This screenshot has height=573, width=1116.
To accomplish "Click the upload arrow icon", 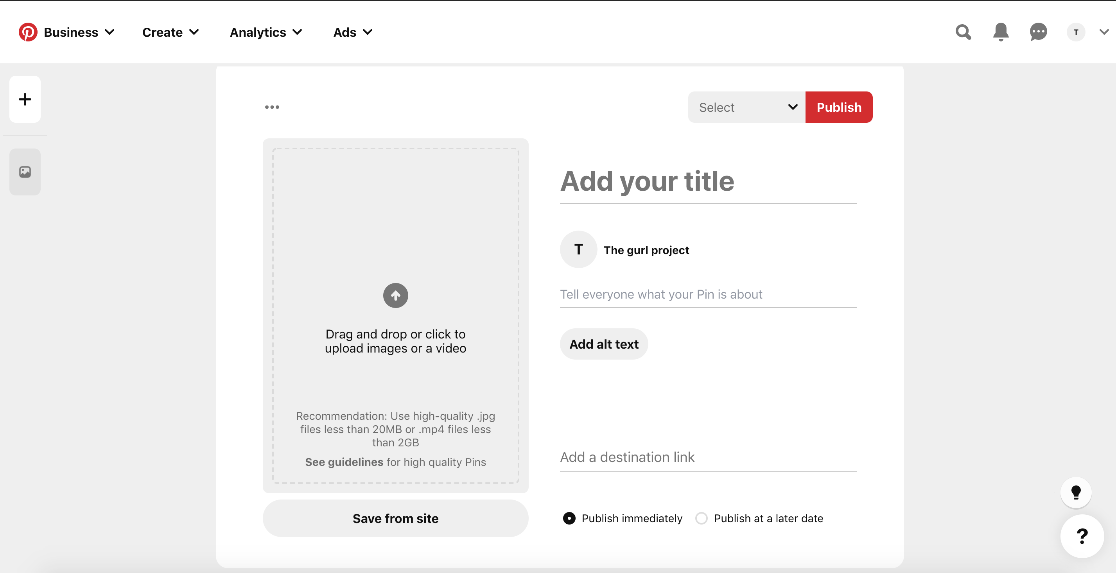I will click(x=396, y=296).
